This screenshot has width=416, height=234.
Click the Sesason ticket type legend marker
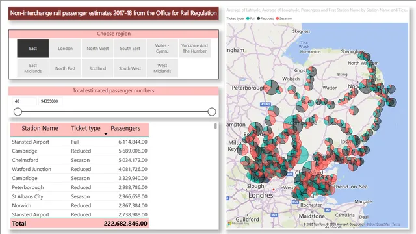(x=278, y=19)
